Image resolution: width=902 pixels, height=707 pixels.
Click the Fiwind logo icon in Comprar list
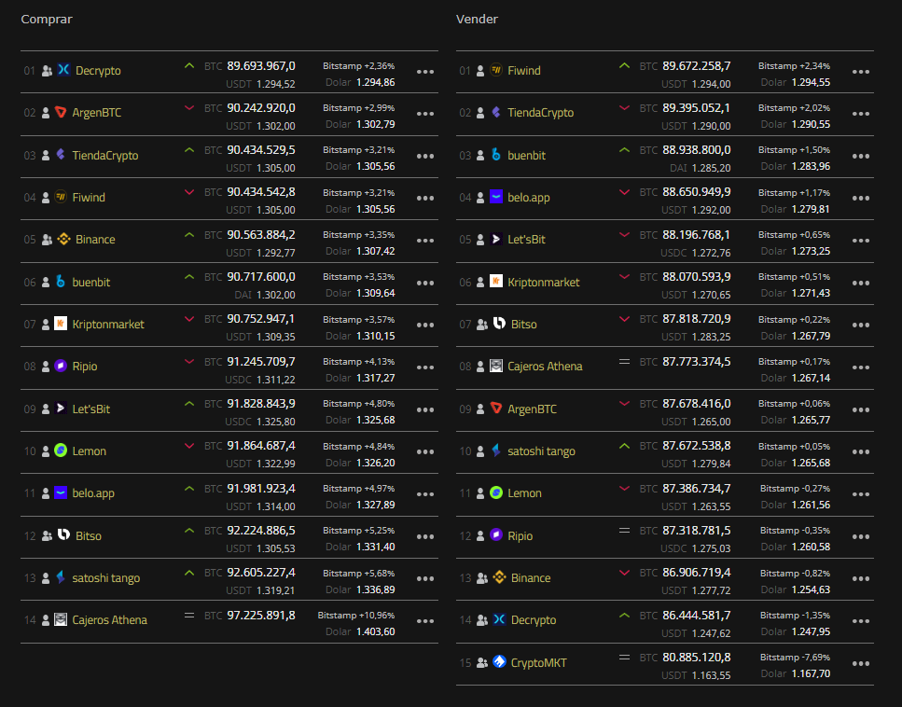click(61, 197)
